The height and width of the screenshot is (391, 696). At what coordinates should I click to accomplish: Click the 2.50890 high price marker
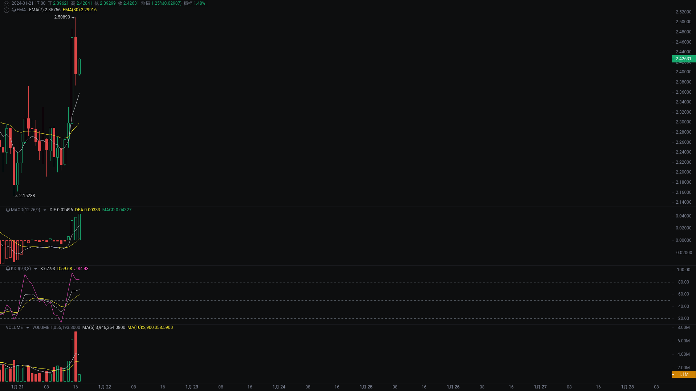pos(62,17)
